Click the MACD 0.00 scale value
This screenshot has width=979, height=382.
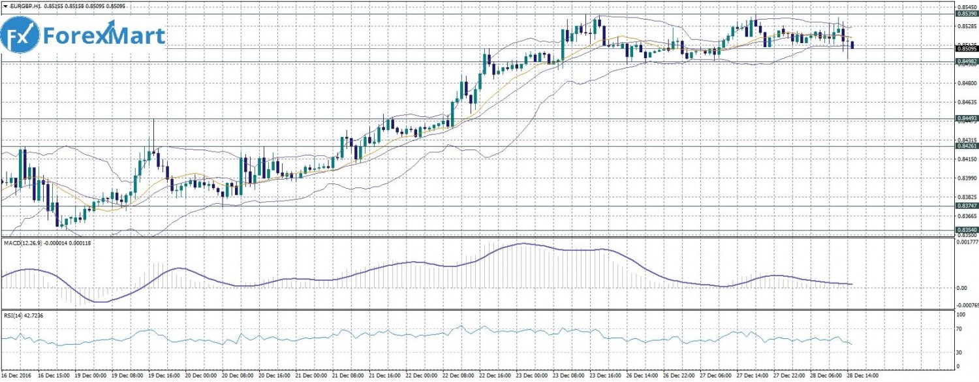[961, 288]
